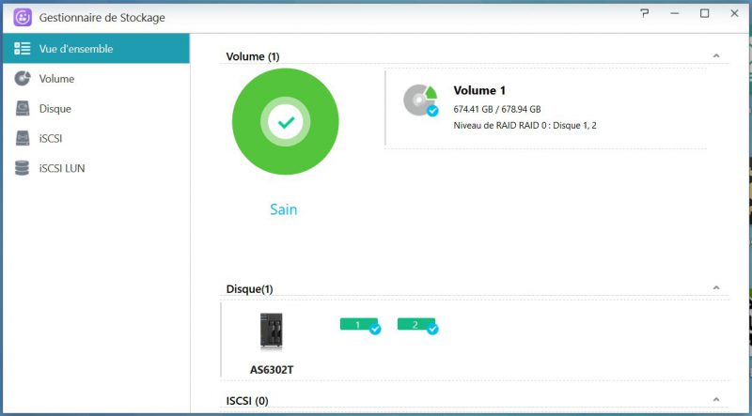Open the help question mark button
752x416 pixels.
(x=645, y=13)
